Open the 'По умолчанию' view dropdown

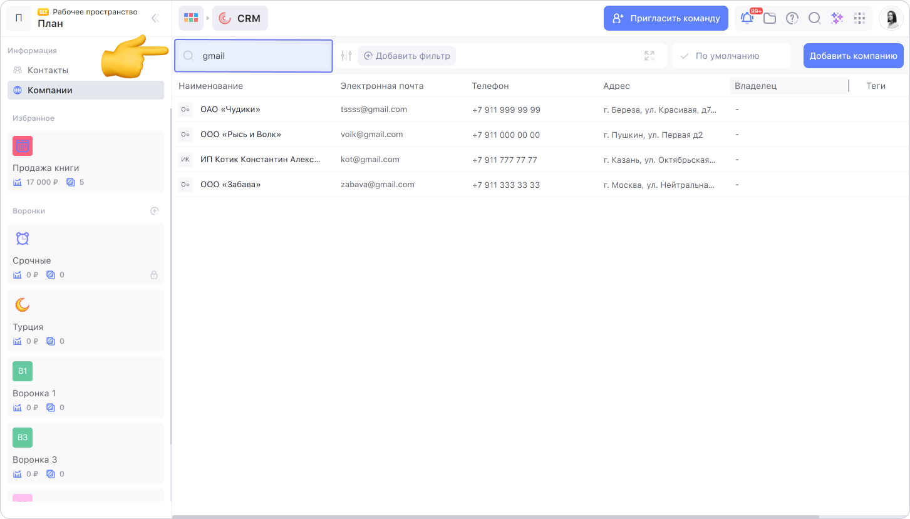click(731, 56)
